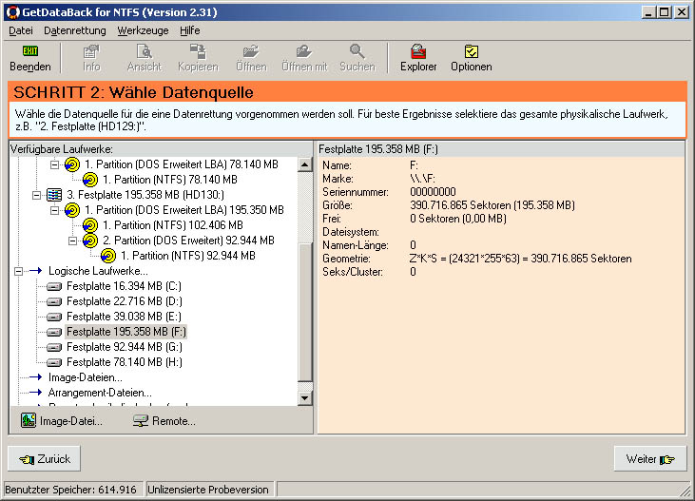Screen dimensions: 695x501
Task: Close the GetDataBack window
Action: pos(682,12)
